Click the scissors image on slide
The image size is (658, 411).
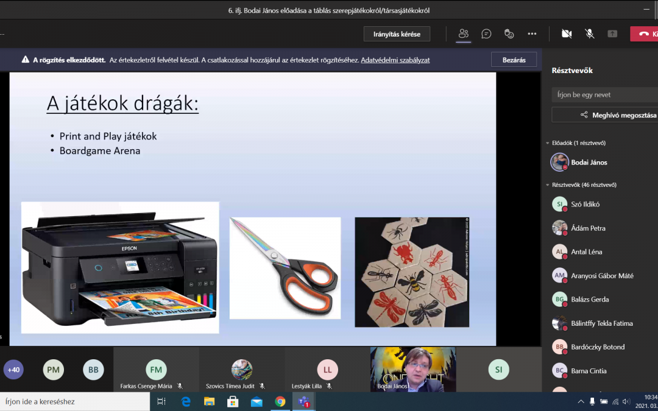pyautogui.click(x=285, y=269)
